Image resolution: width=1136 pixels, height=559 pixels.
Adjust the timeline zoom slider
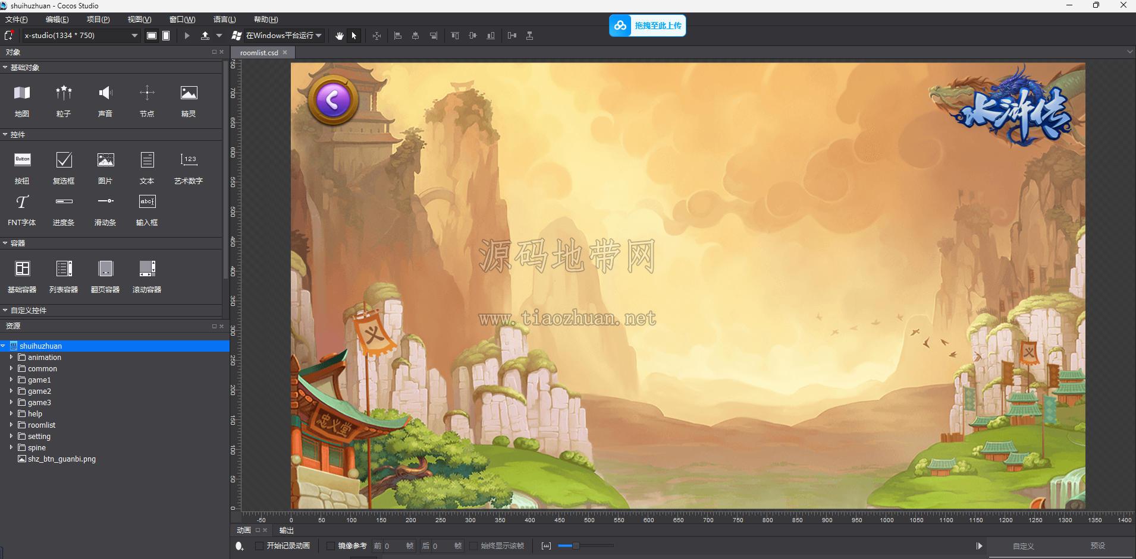(575, 546)
